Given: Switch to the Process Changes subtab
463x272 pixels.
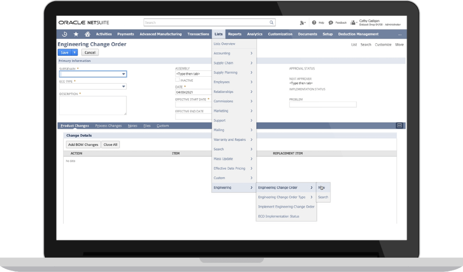Looking at the screenshot, I should (x=109, y=125).
